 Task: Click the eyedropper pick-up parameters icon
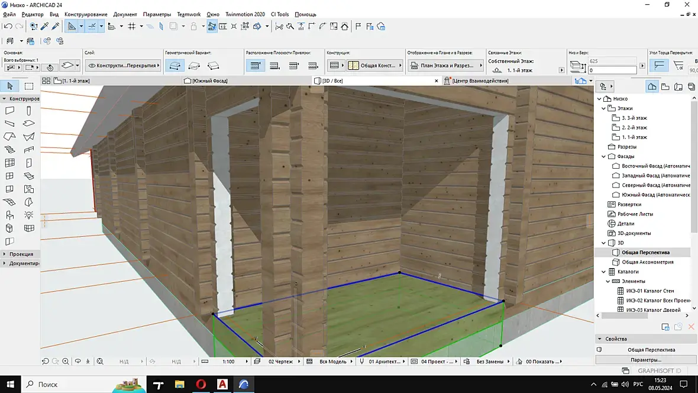[45, 26]
